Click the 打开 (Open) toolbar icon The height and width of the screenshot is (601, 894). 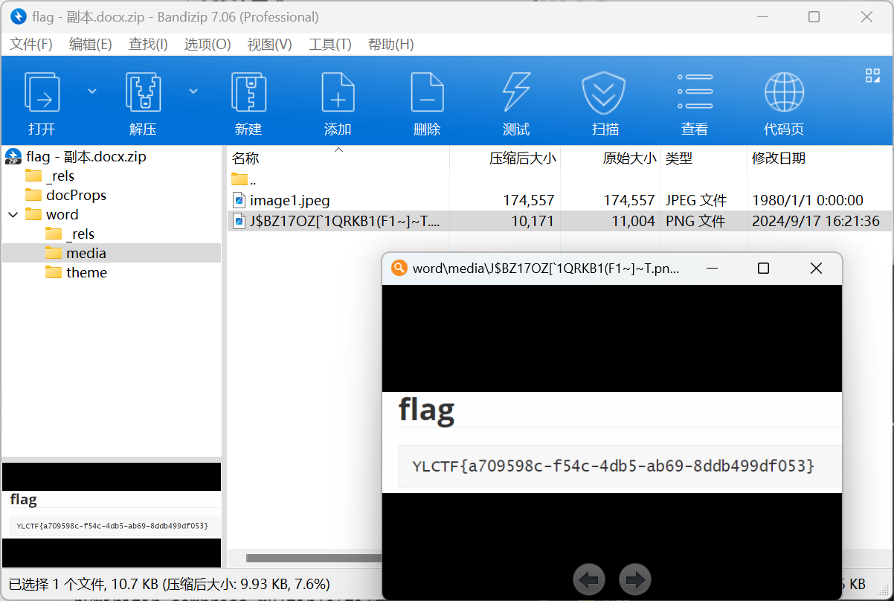[x=42, y=91]
